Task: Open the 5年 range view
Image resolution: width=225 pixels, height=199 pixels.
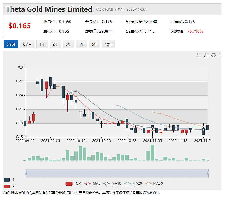Action: coord(94,44)
